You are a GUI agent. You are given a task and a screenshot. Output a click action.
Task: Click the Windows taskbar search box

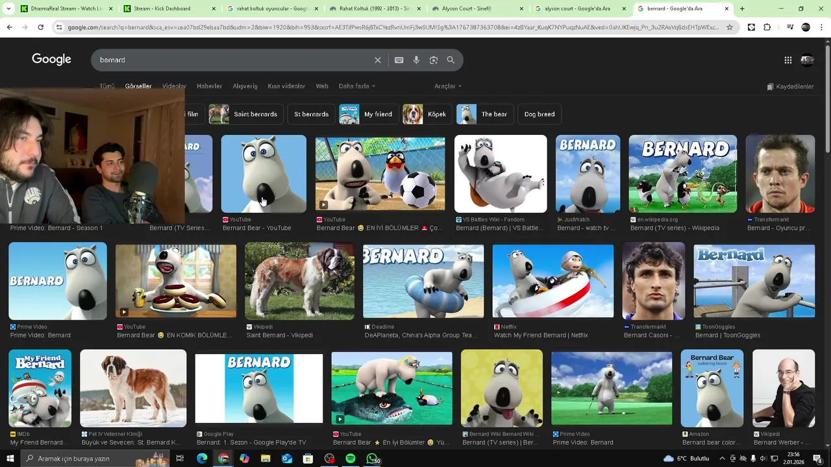point(95,459)
